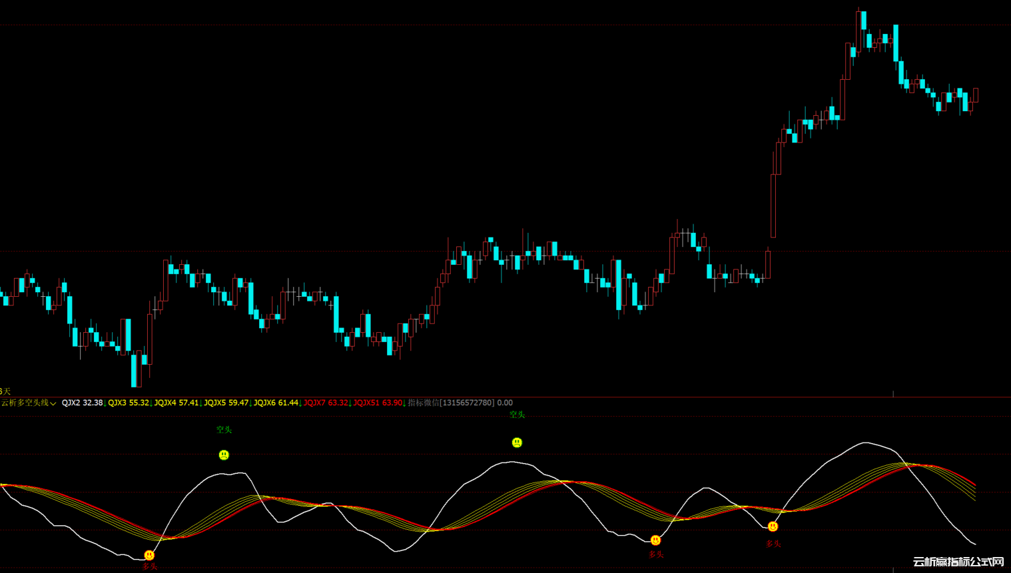
Task: Click the rightmost 多头 smiley face icon
Action: click(773, 526)
